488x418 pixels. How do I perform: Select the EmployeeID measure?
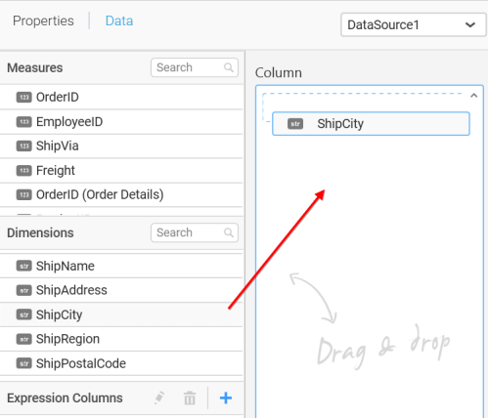point(121,122)
